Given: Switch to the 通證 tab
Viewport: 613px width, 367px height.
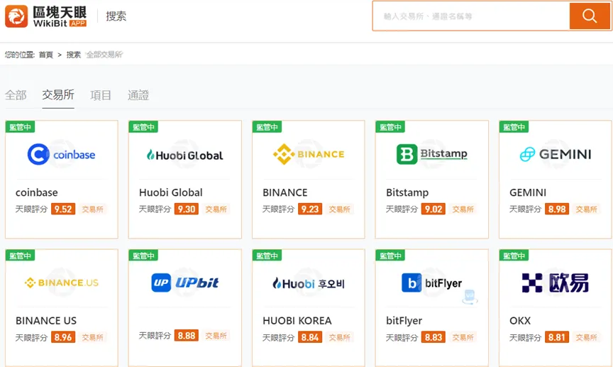Looking at the screenshot, I should click(138, 95).
